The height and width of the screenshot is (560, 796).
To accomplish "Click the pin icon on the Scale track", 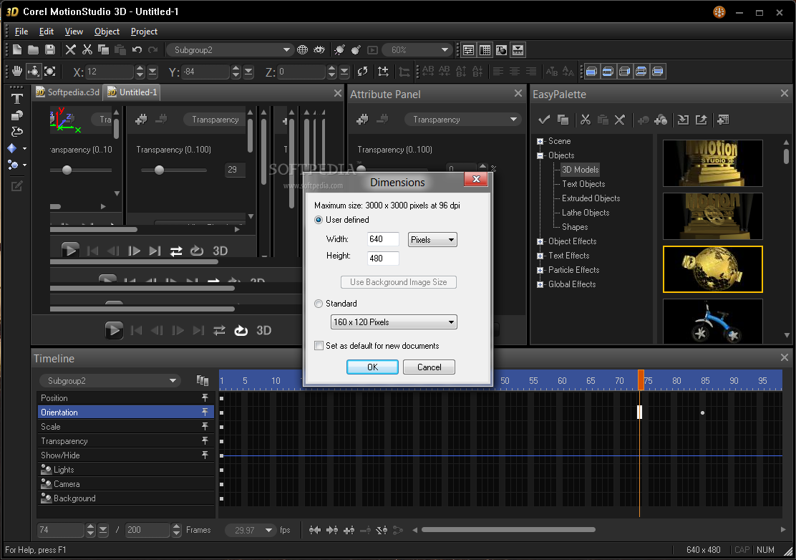I will click(205, 427).
